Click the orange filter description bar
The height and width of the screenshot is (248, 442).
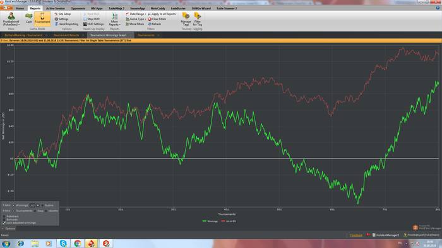click(x=221, y=40)
